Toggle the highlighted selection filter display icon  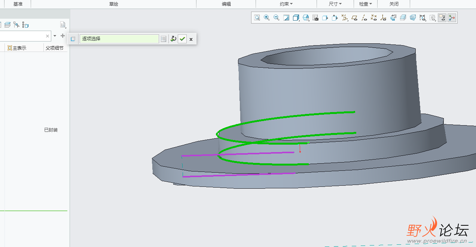(442, 18)
